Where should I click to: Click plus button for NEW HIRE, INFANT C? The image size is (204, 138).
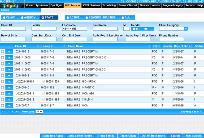point(9,88)
